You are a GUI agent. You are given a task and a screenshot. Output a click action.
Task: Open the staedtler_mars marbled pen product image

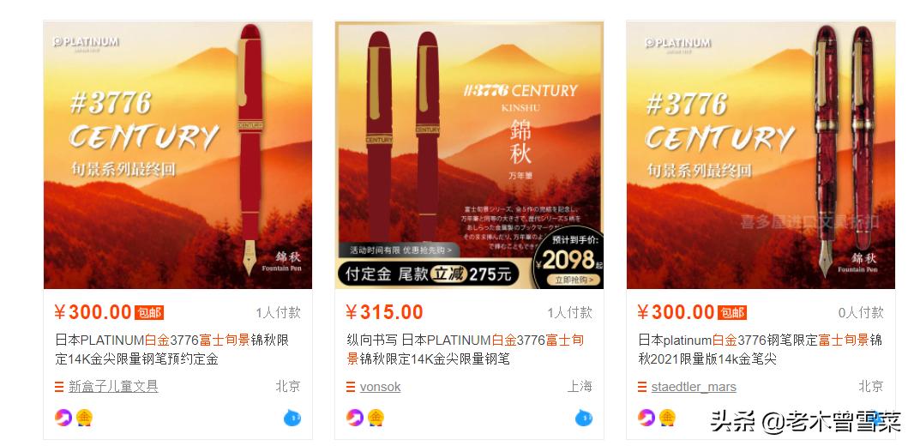tap(761, 155)
